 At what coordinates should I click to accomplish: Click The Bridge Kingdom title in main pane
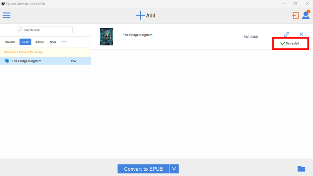pyautogui.click(x=138, y=35)
